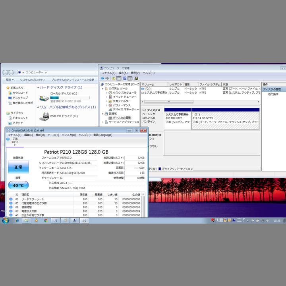The image size is (286, 286).
Task: Open ディスク(D) menu in CrystalDiskInfo
Action: pos(69,135)
